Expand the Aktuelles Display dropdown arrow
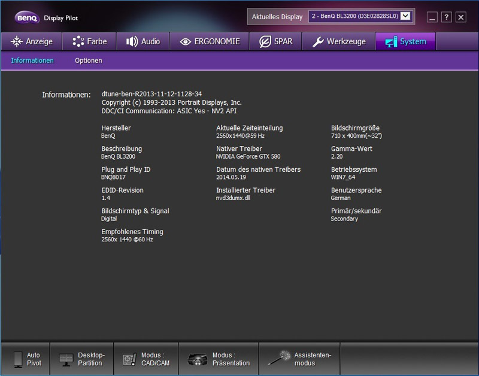Image resolution: width=479 pixels, height=376 pixels. [405, 16]
